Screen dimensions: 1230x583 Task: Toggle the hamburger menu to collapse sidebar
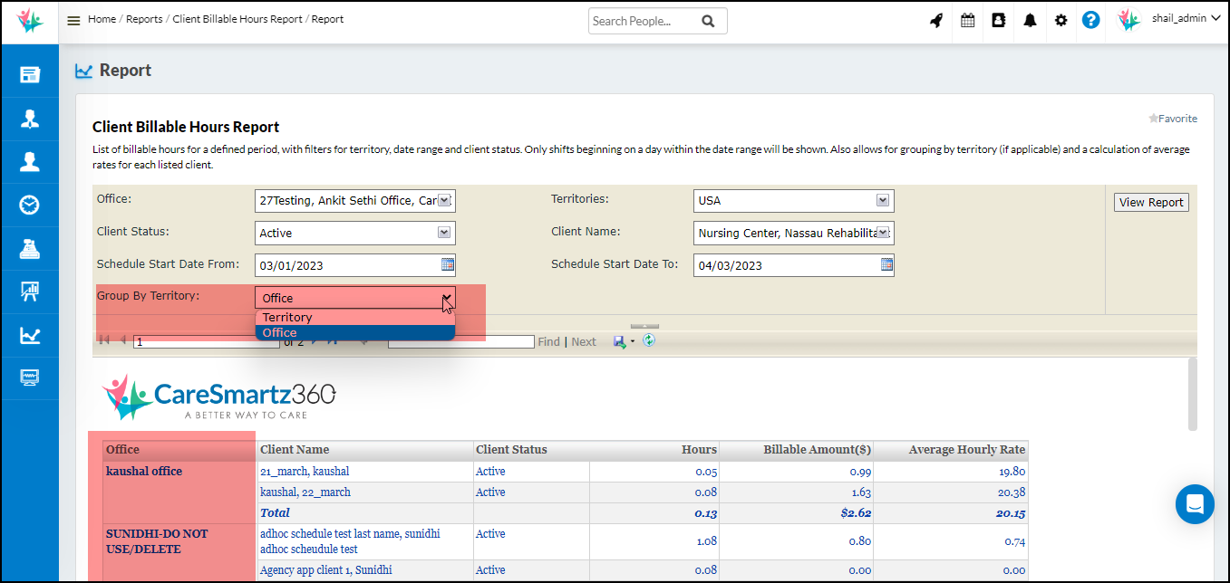pos(73,20)
